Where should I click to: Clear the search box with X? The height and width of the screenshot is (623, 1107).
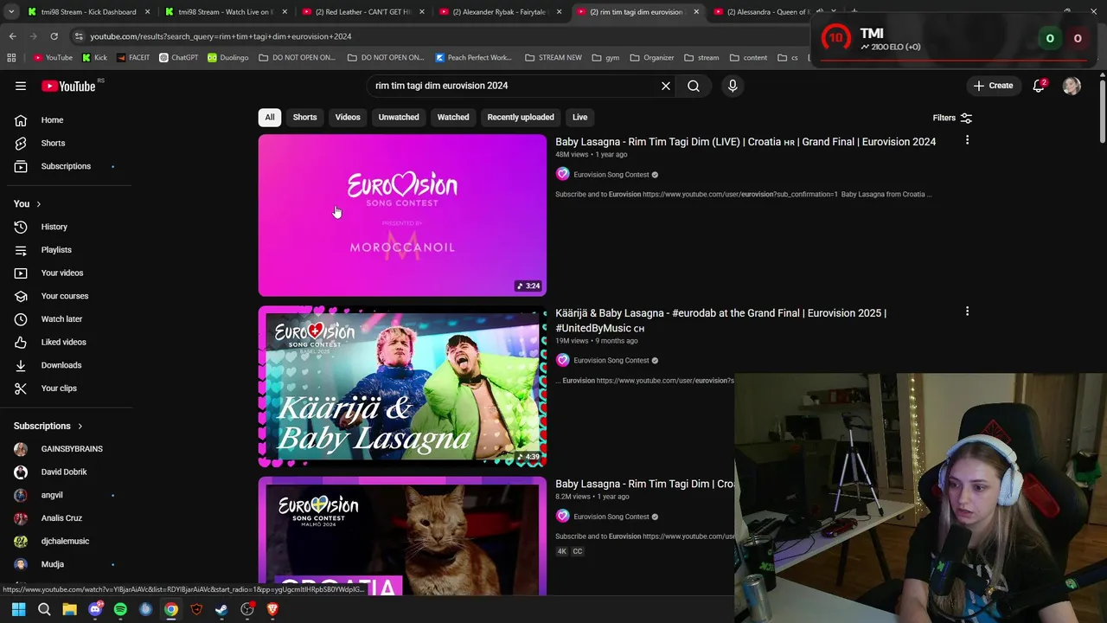click(666, 86)
